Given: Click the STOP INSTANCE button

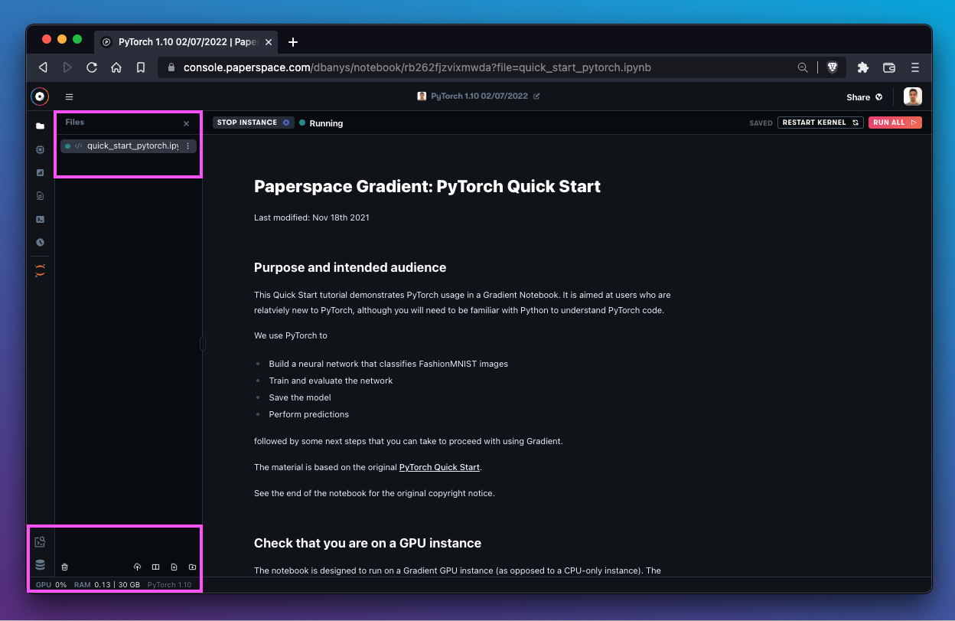Looking at the screenshot, I should [253, 123].
